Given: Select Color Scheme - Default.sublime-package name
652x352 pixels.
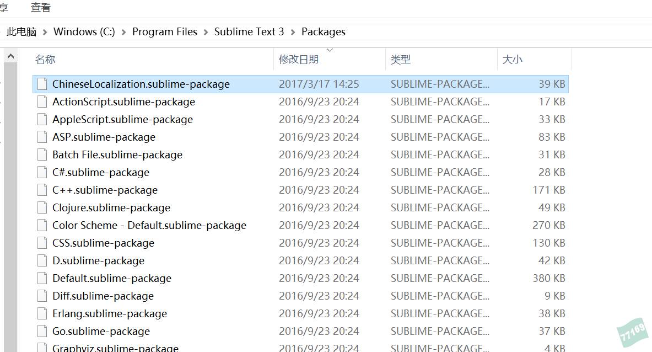Looking at the screenshot, I should coord(149,226).
